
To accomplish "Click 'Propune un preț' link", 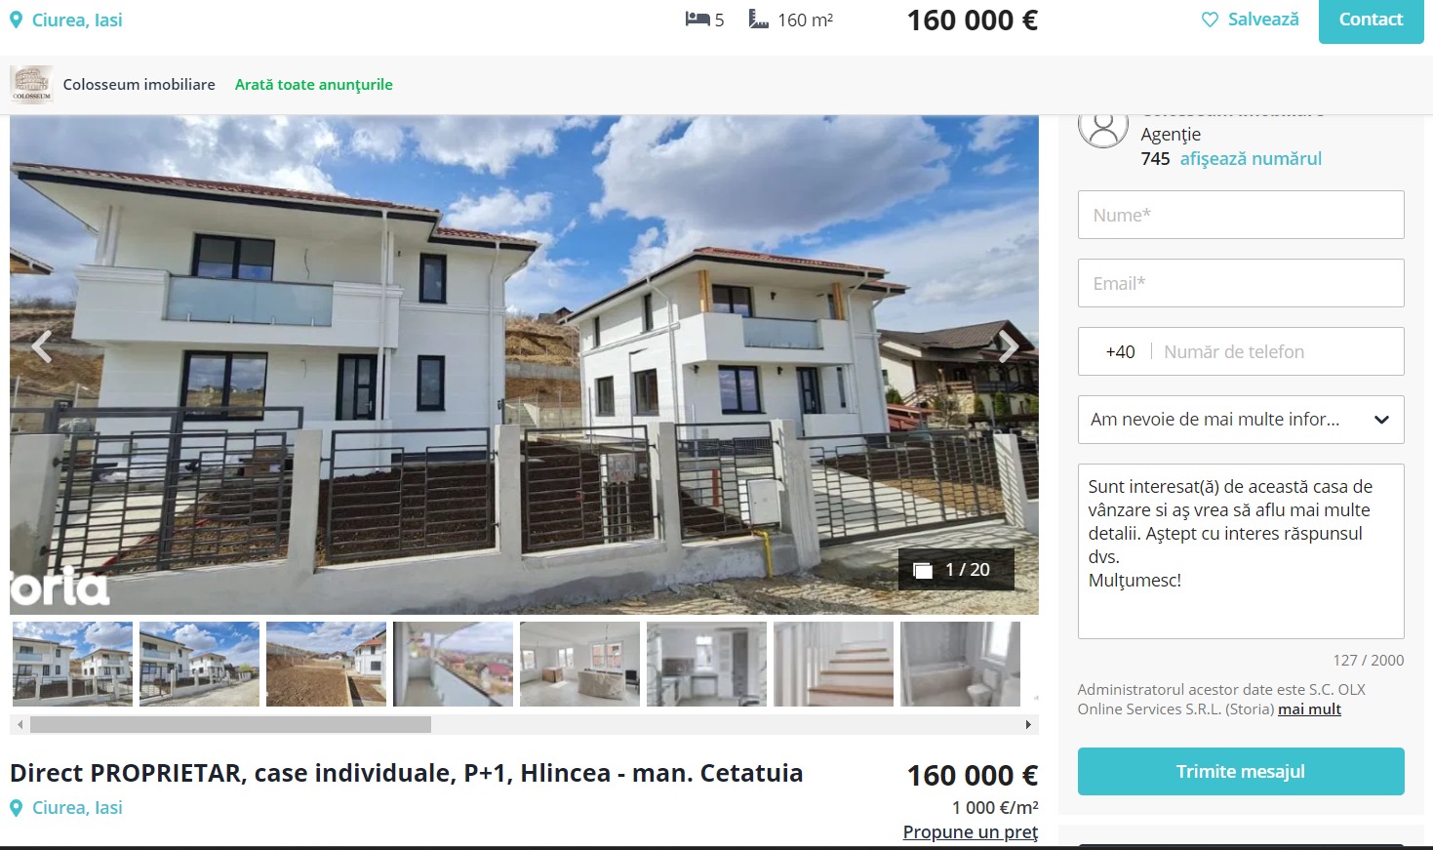I will point(971,832).
